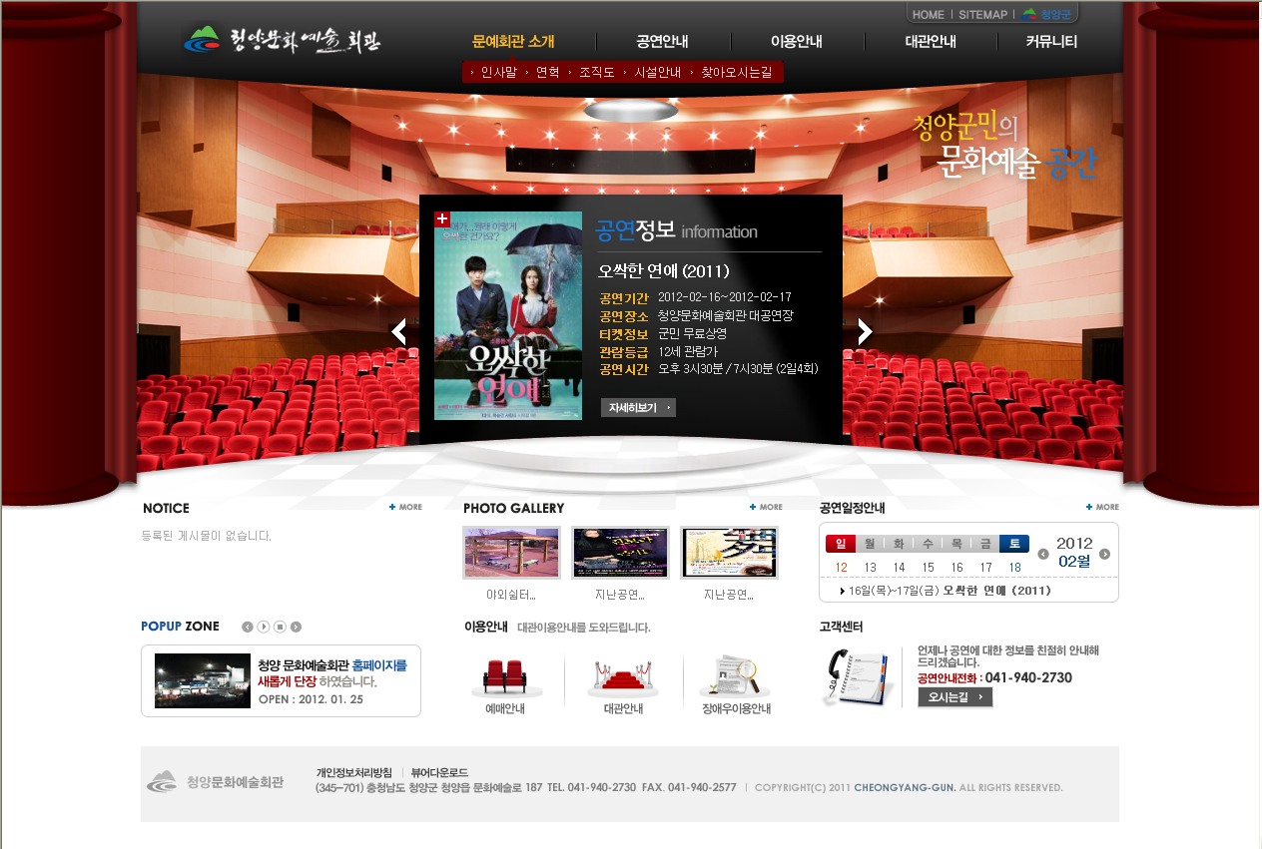This screenshot has width=1262, height=849.
Task: Show next performance with right arrow
Action: point(865,331)
